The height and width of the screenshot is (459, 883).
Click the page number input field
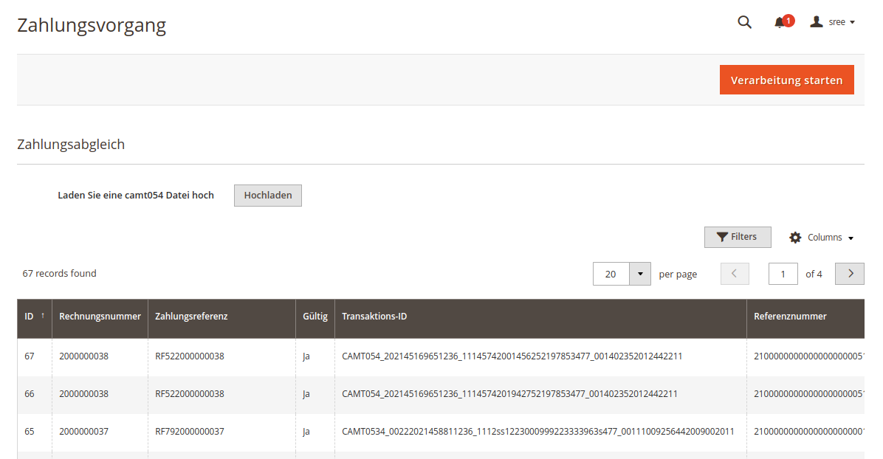point(783,273)
